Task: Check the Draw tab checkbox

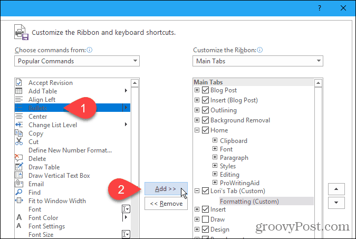Action: tap(205, 219)
